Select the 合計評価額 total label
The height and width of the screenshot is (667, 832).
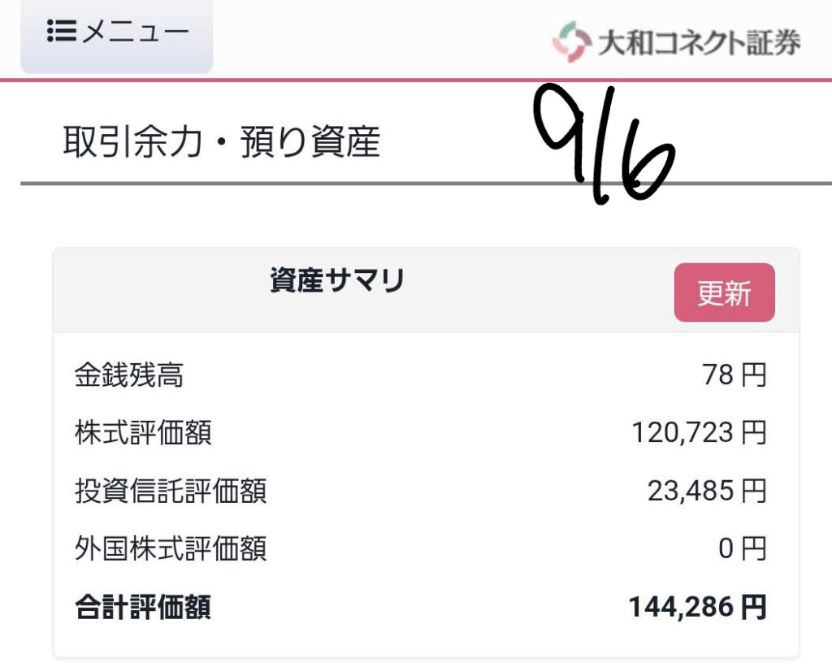point(143,607)
